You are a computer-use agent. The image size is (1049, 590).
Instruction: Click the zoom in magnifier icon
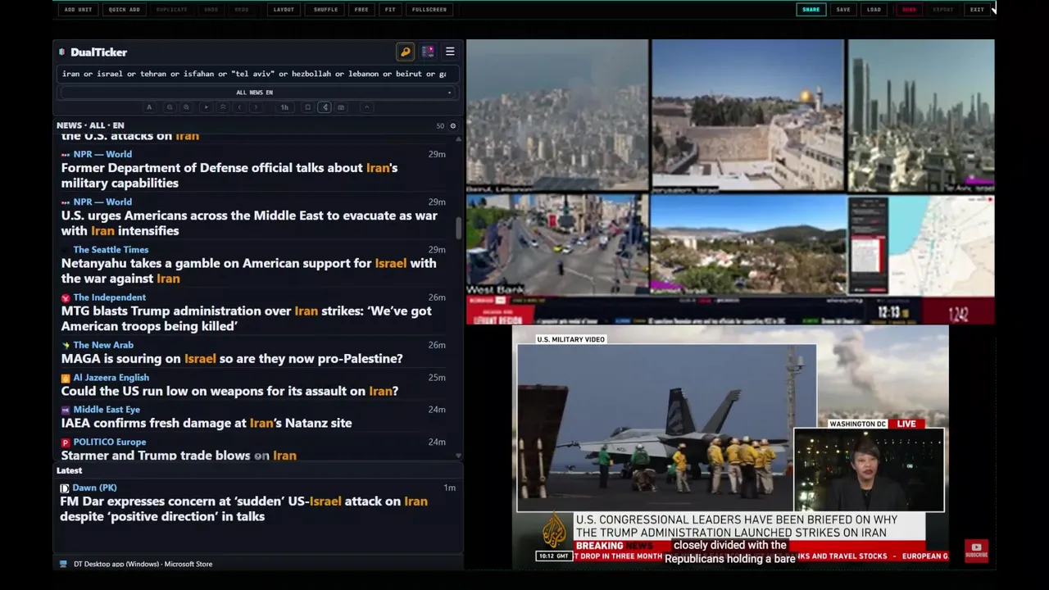click(x=187, y=107)
